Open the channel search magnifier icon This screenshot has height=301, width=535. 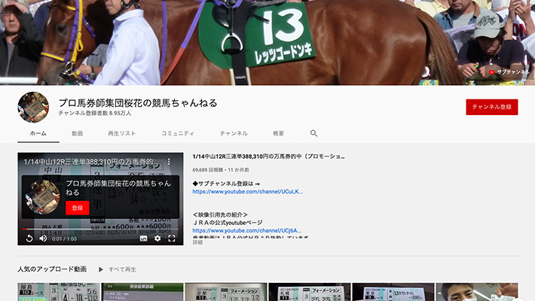pos(313,133)
